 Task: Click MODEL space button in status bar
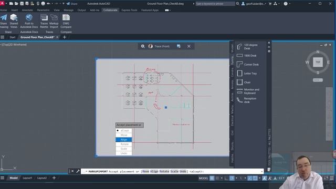click(203, 178)
